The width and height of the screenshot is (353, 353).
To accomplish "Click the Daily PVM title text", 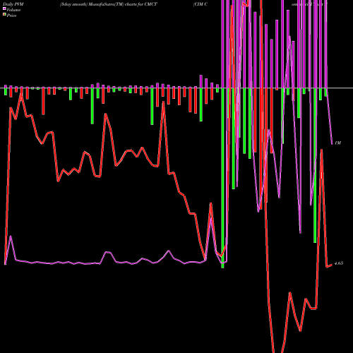I will [13, 4].
